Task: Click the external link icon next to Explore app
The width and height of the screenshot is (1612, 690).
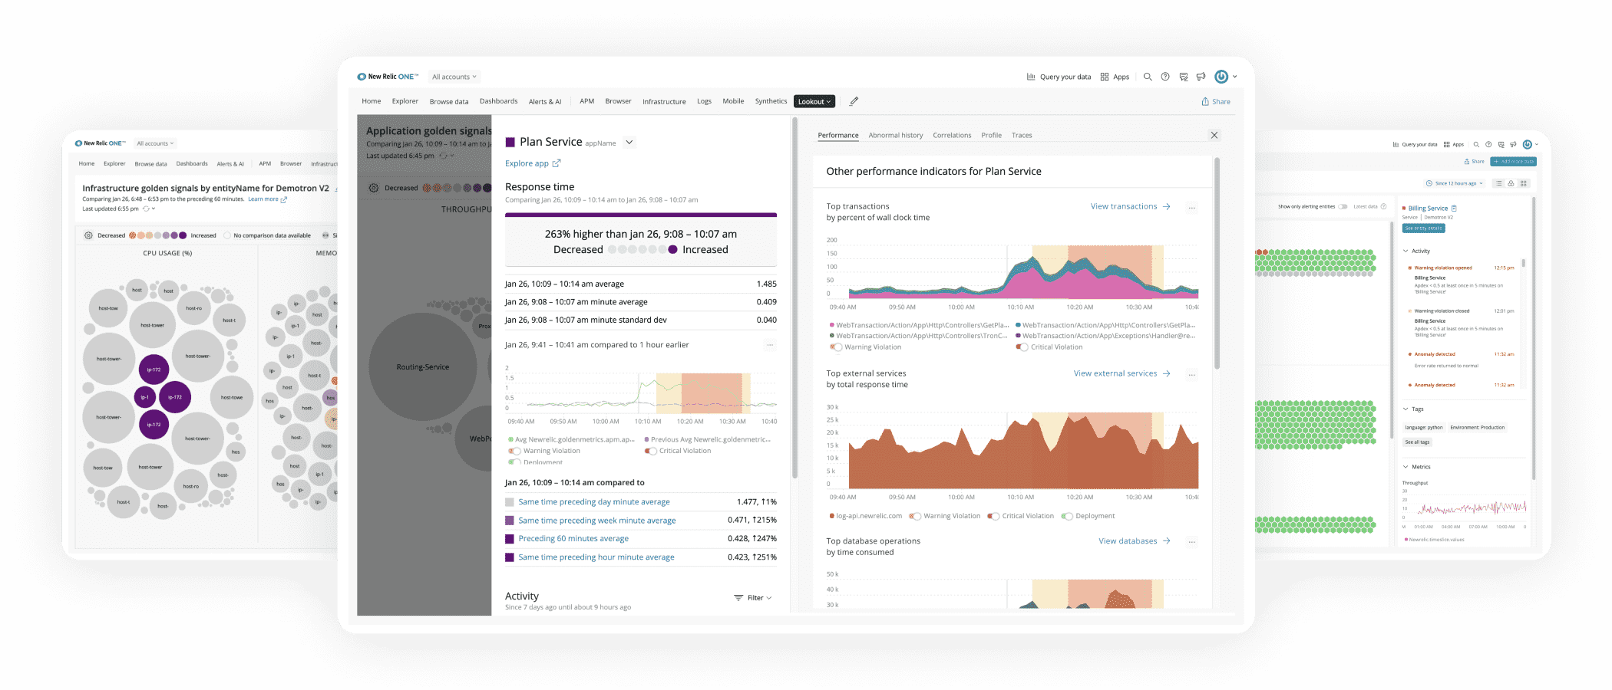Action: point(557,163)
